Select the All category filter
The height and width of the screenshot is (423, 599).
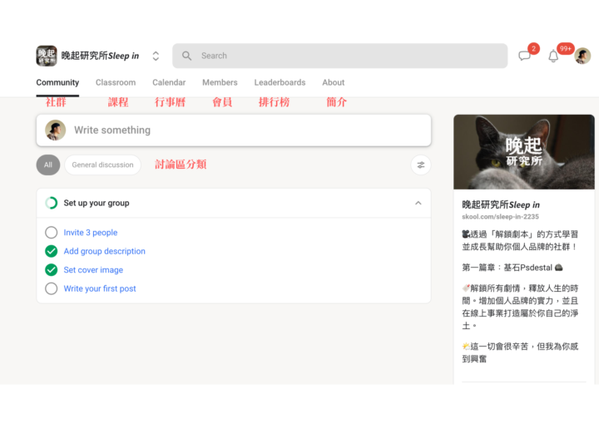tap(48, 165)
